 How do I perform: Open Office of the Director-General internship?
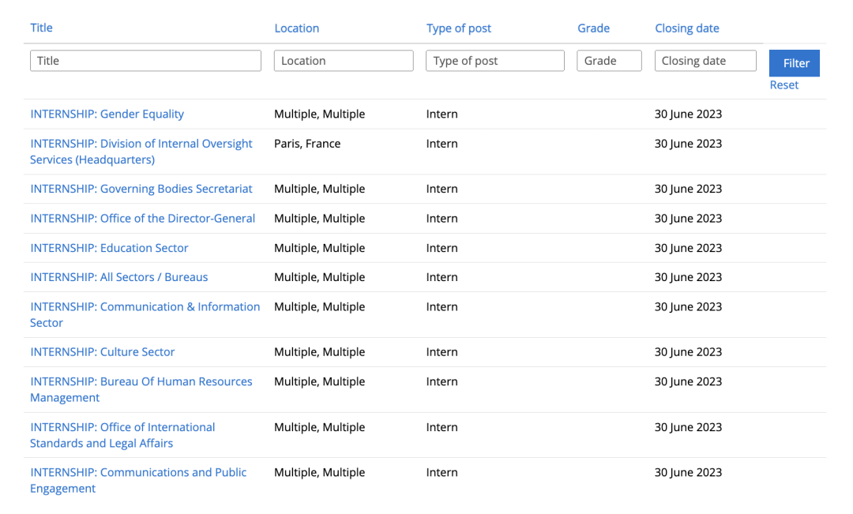pos(142,219)
